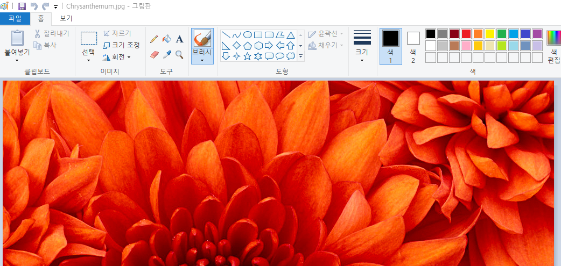This screenshot has width=561, height=266.
Task: Select the Right arrow shape
Action: [269, 46]
